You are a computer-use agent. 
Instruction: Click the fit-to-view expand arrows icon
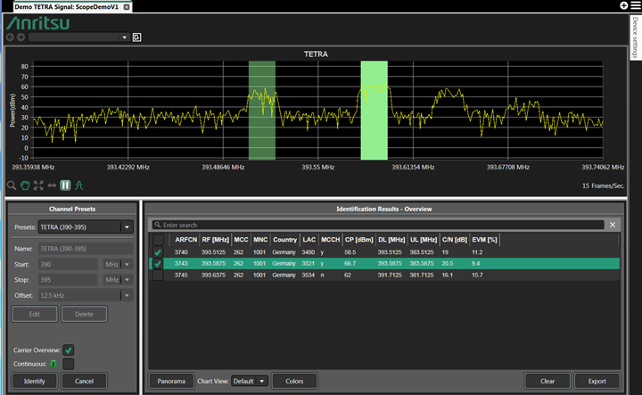[x=38, y=185]
